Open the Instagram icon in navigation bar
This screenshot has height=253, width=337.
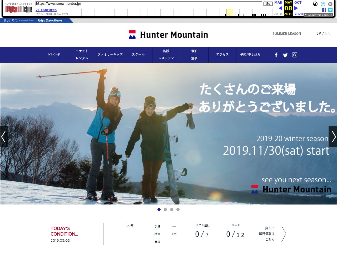295,55
